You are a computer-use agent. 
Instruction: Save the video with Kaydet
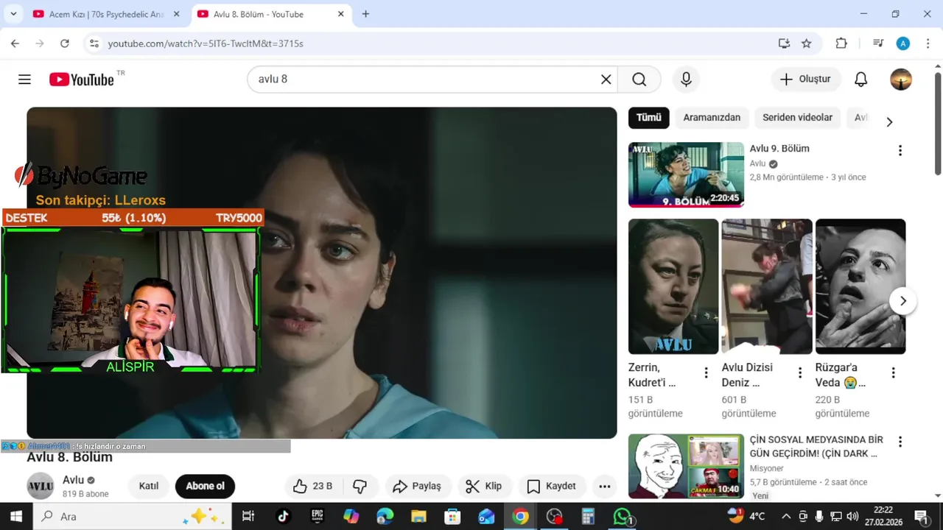pos(552,486)
